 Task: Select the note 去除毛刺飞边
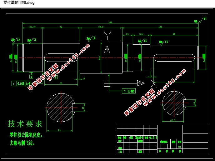22,143
